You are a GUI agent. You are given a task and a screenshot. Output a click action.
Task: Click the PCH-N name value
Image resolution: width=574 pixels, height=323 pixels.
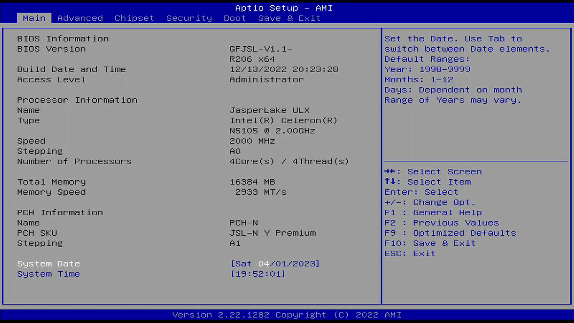pos(244,223)
